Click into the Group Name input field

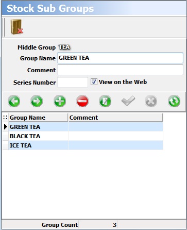pyautogui.click(x=120, y=58)
